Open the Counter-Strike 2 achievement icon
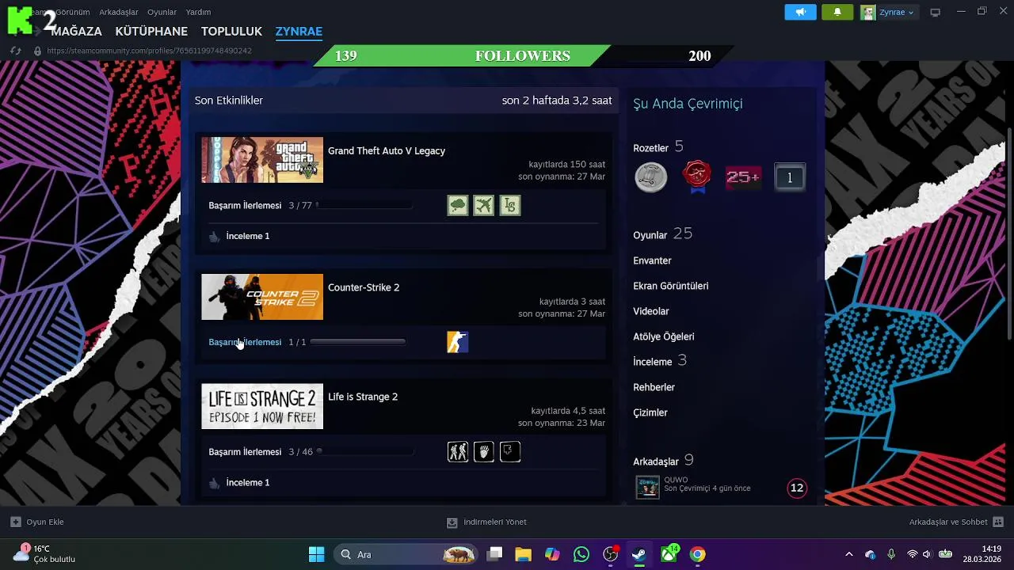 click(x=458, y=342)
